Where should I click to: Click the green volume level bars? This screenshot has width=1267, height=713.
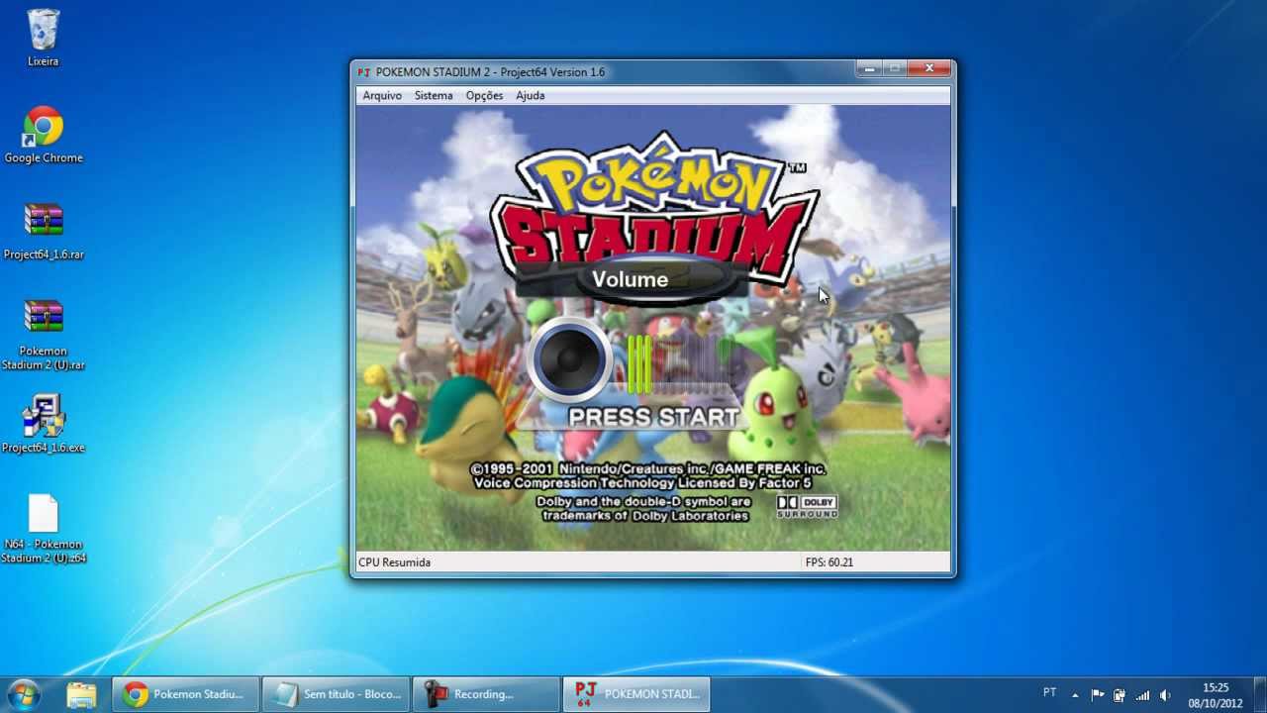click(640, 362)
